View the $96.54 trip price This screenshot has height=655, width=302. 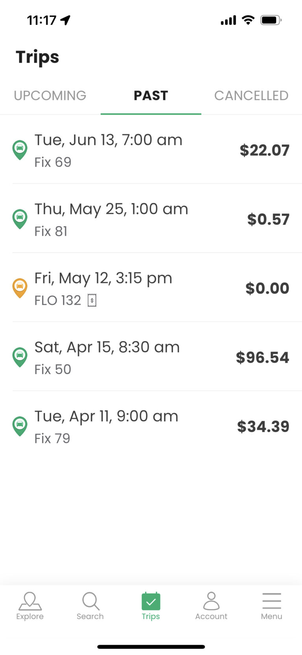click(x=262, y=357)
